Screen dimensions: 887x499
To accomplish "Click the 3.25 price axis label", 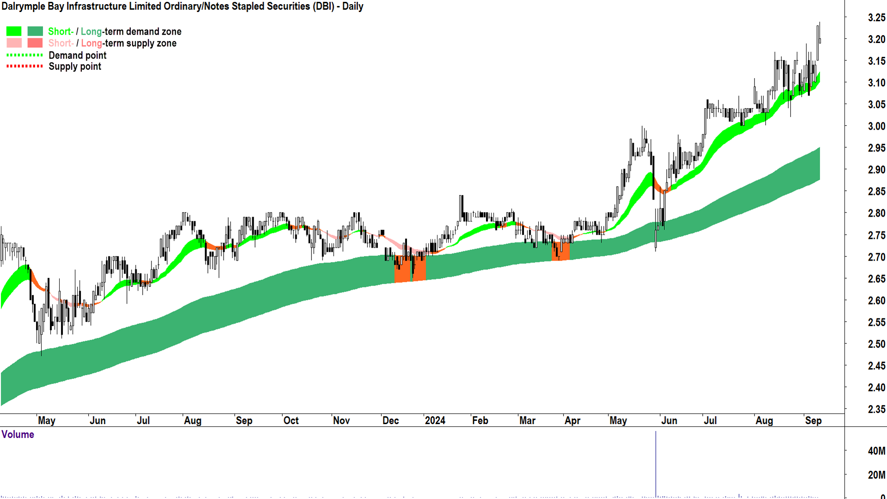I will point(876,18).
